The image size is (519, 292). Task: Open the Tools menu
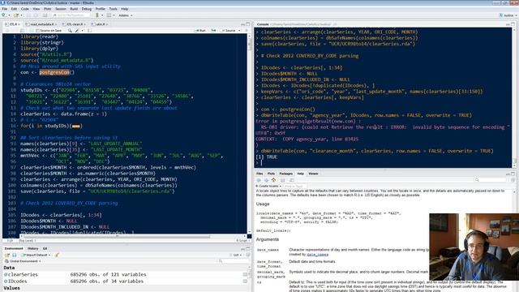tap(113, 9)
